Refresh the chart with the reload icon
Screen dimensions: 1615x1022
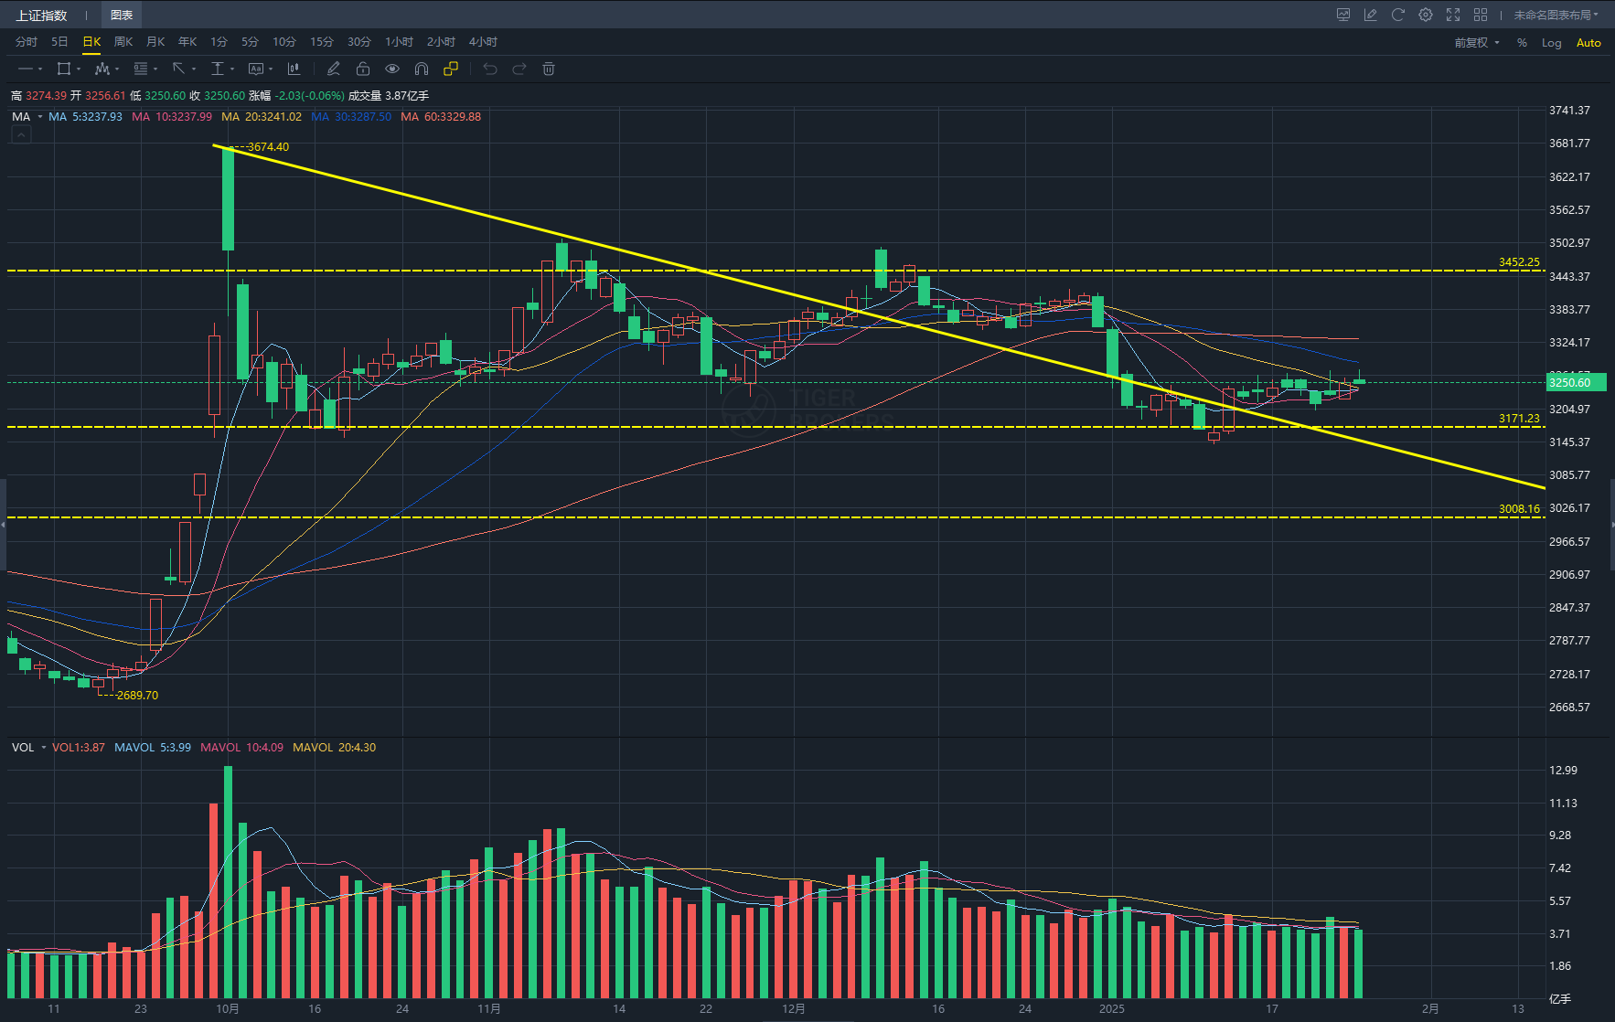[x=1398, y=15]
